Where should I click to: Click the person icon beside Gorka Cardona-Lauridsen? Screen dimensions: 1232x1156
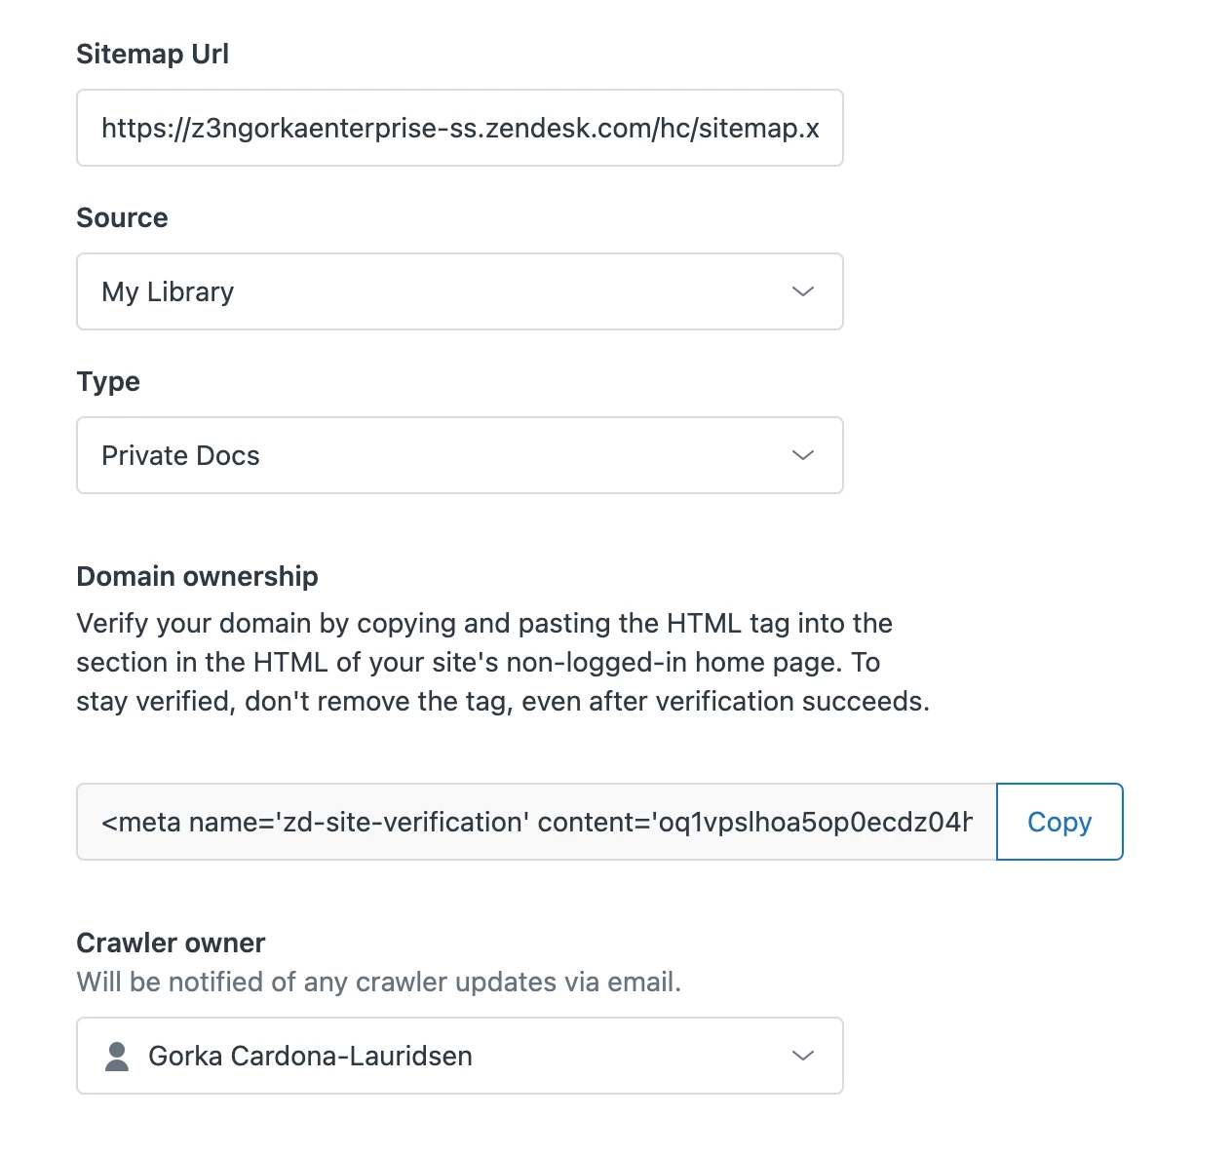coord(117,1056)
